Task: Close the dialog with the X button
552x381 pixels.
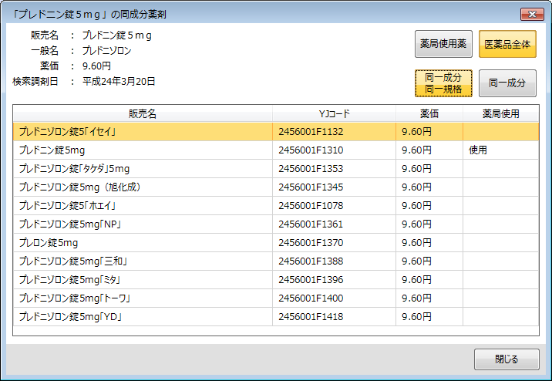Action: point(532,14)
